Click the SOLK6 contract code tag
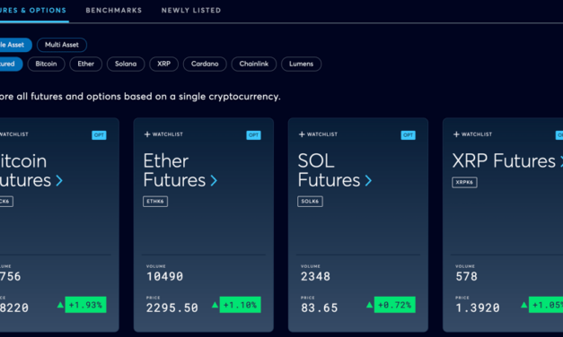The width and height of the screenshot is (563, 337). click(310, 202)
